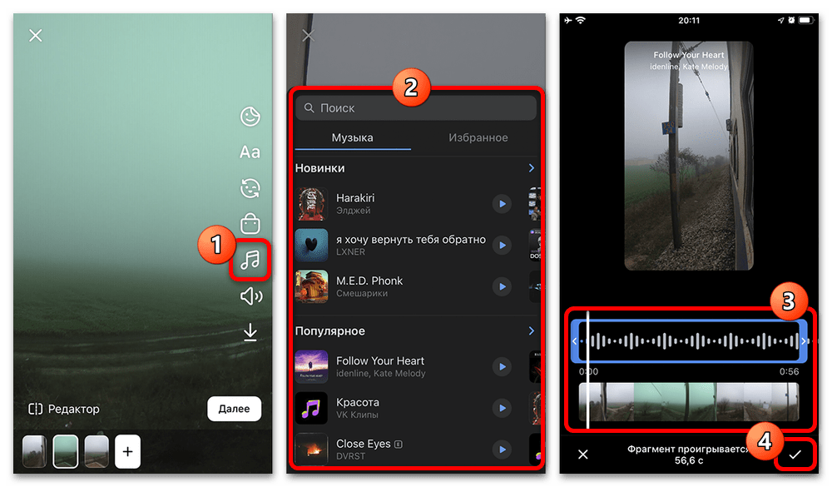Select the Close Eyes album cover
The height and width of the screenshot is (487, 832).
(311, 450)
